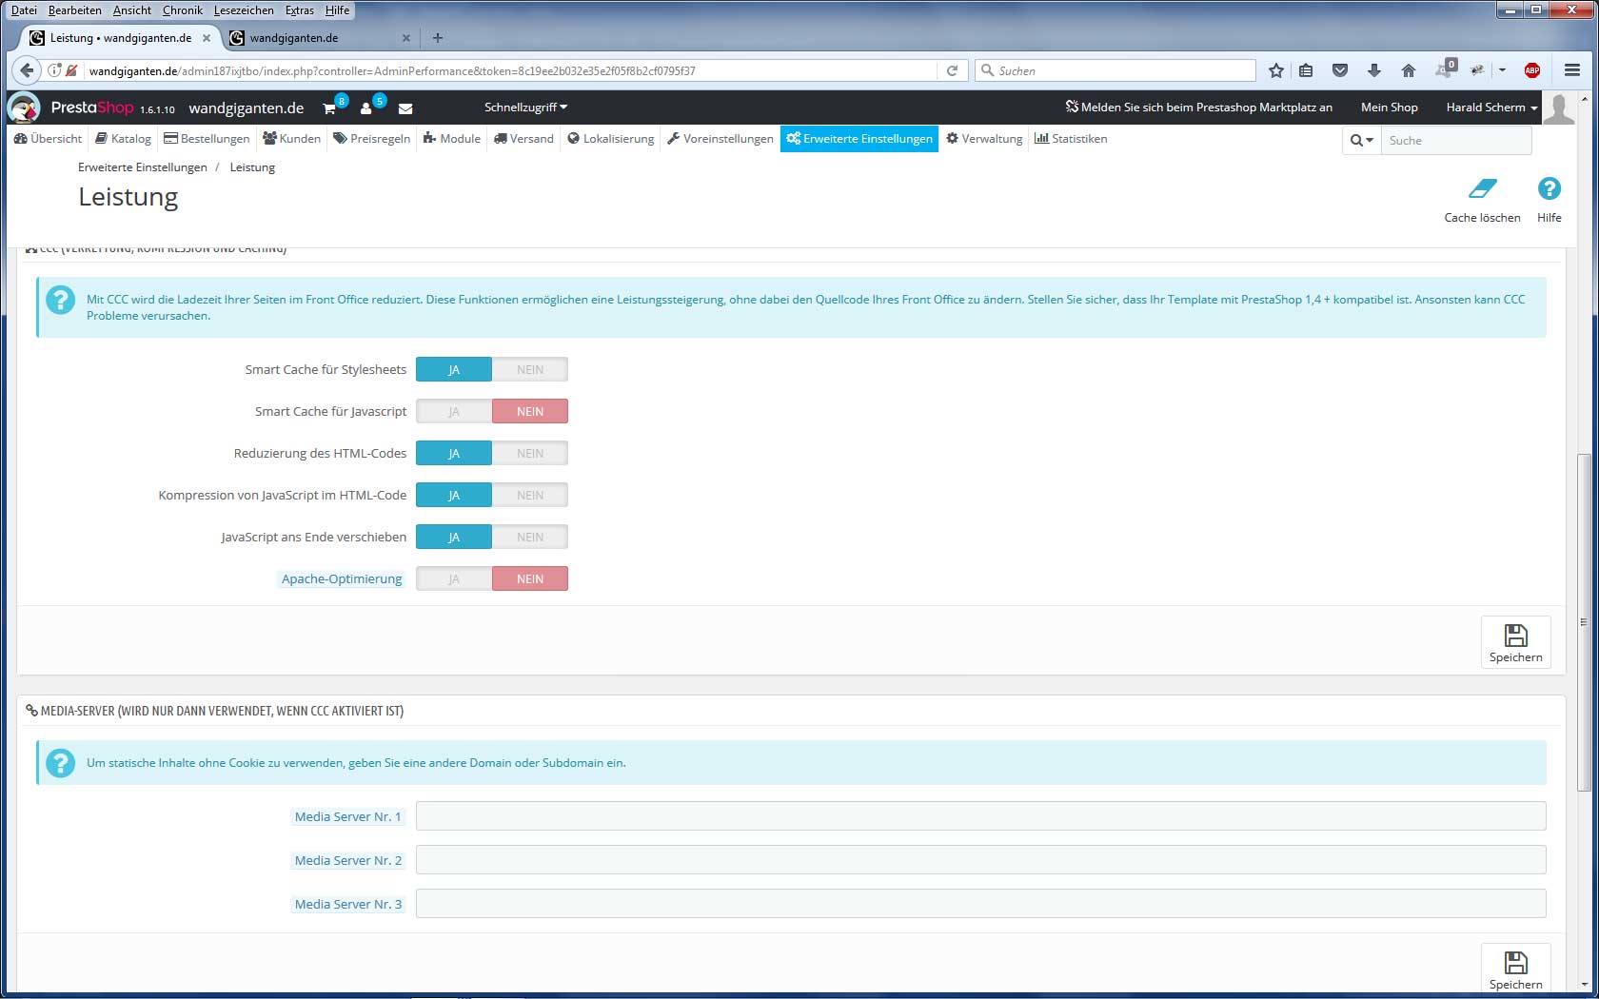Open the Erweiterte Einstellungen menu

859,139
